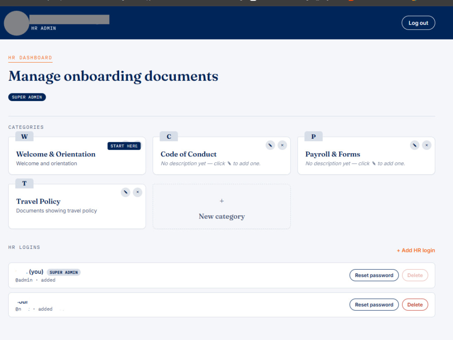Log out of the HR admin account
This screenshot has height=340, width=453.
(x=418, y=23)
